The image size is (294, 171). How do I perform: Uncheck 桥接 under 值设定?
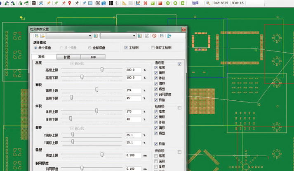pyautogui.click(x=156, y=99)
